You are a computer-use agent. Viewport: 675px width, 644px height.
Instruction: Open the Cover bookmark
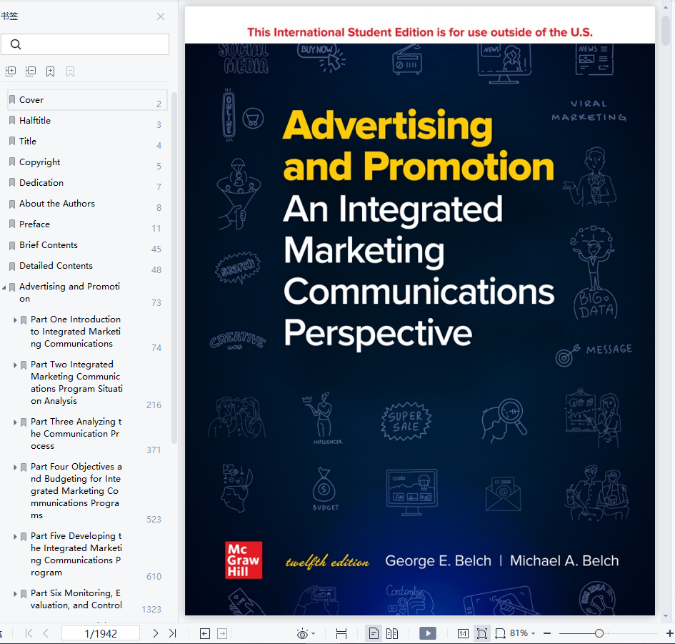(87, 100)
